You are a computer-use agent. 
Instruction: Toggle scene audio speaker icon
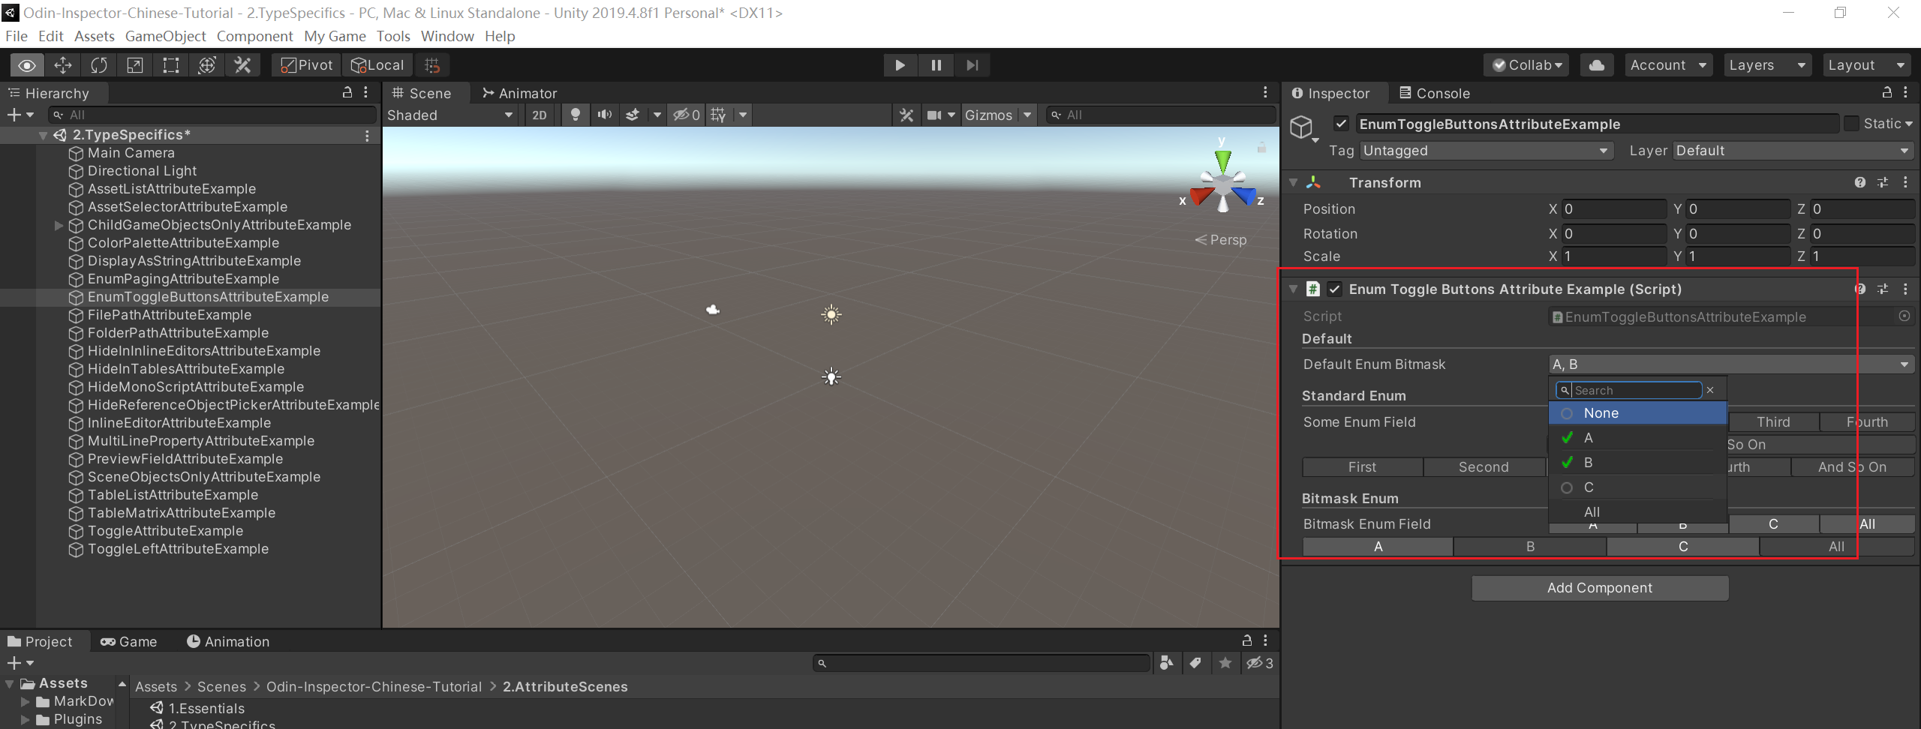coord(604,115)
